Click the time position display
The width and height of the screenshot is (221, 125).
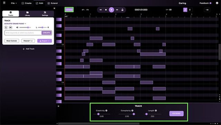[141, 10]
